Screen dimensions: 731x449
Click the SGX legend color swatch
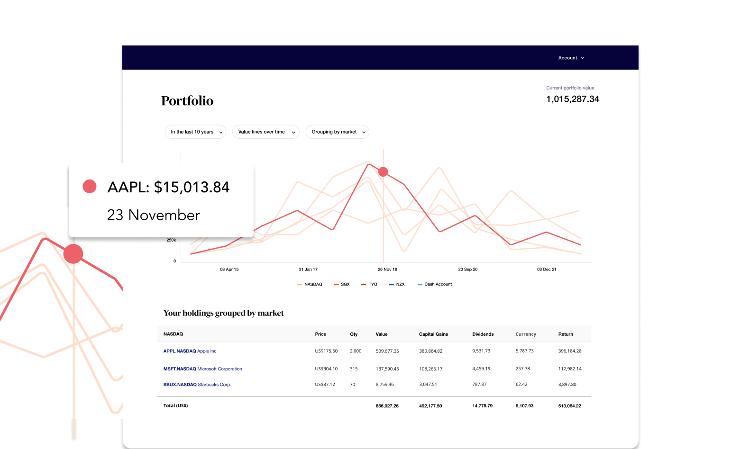click(337, 285)
